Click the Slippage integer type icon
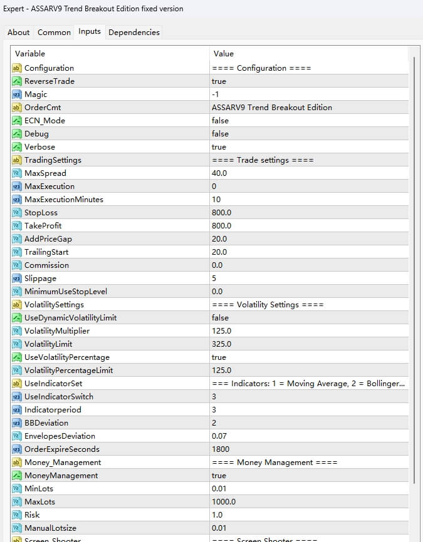423x542 pixels. coord(17,279)
